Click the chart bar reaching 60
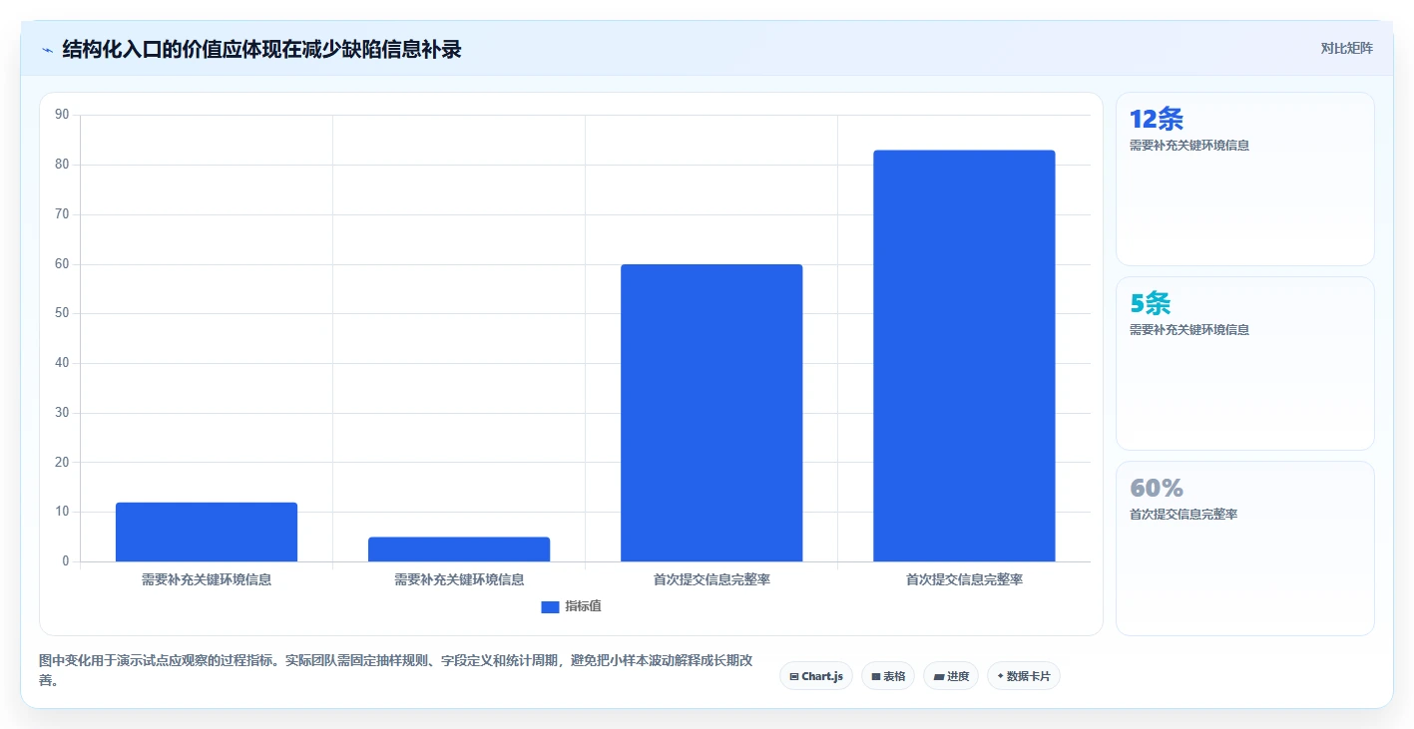1414x729 pixels. (x=711, y=413)
